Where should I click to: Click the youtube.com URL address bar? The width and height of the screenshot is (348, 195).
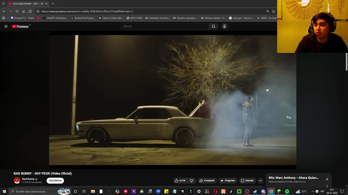coord(87,11)
